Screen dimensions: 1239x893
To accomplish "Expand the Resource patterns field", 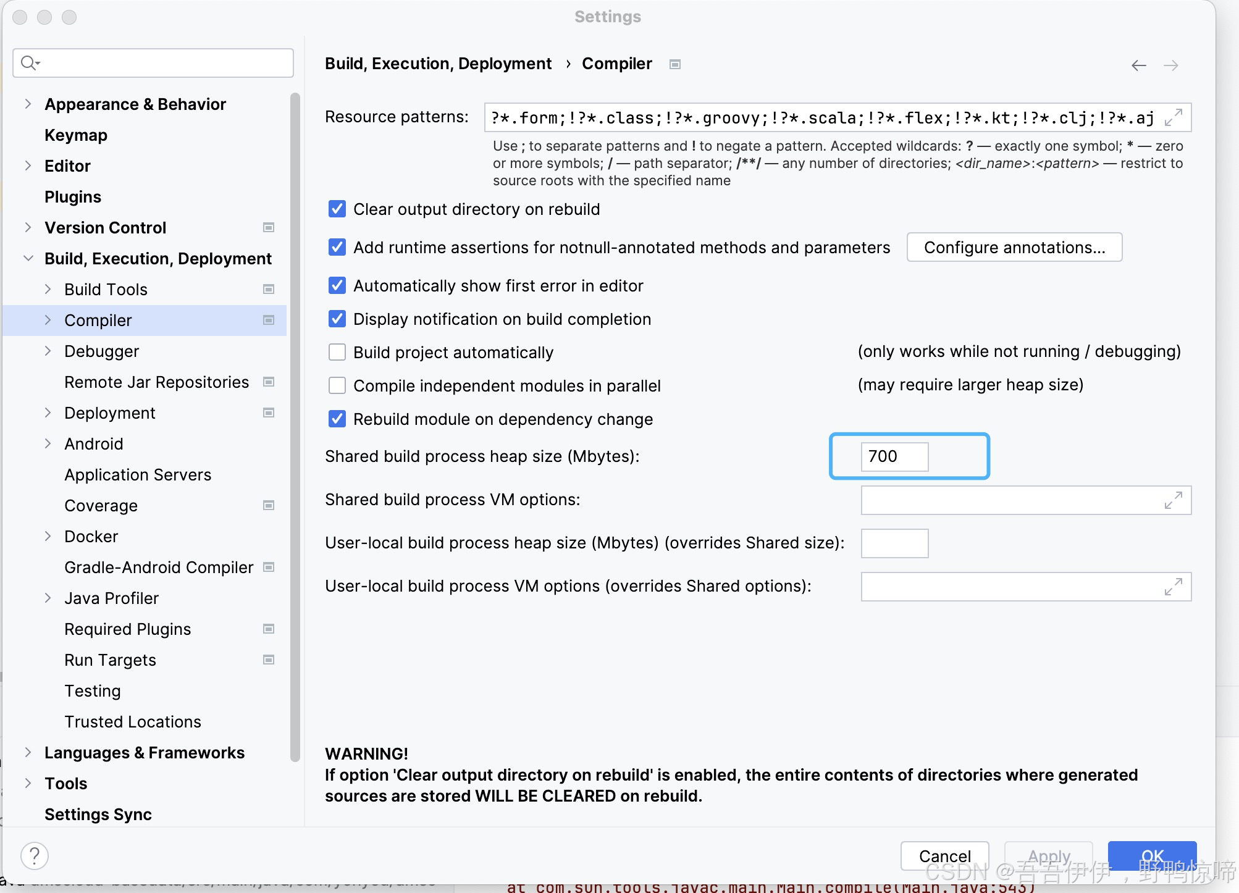I will click(1173, 117).
